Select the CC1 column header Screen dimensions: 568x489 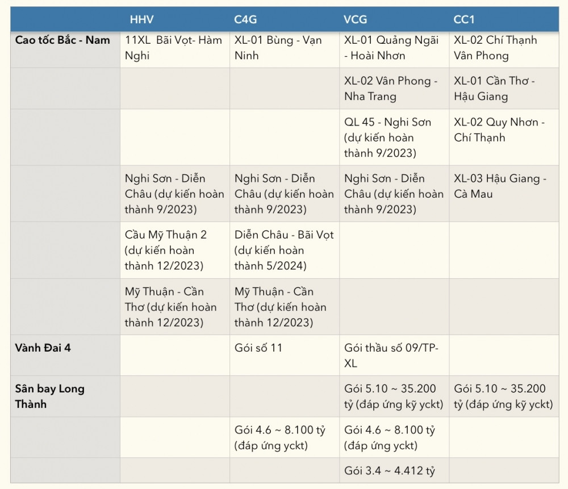[x=464, y=20]
